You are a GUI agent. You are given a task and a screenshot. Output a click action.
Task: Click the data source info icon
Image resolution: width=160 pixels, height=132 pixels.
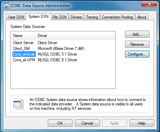coord(19,104)
